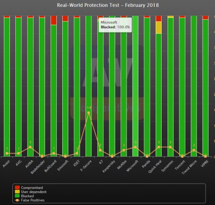Viewport: 215px width, 205px height.
Task: Select the green Blocked bar for Tencent
Action: pos(182,87)
